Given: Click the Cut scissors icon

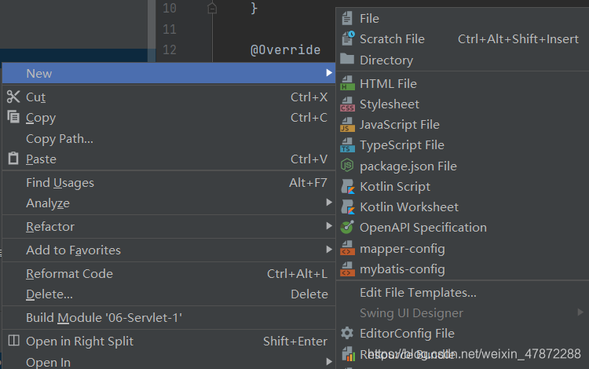Looking at the screenshot, I should [x=13, y=97].
